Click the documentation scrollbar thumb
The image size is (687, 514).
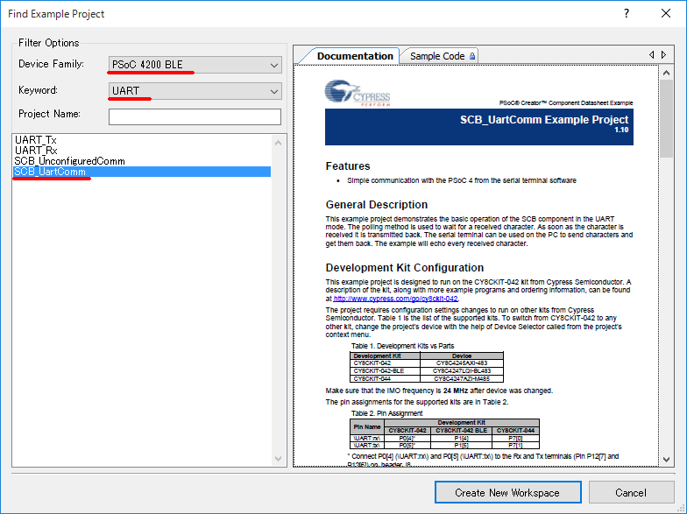pyautogui.click(x=666, y=119)
